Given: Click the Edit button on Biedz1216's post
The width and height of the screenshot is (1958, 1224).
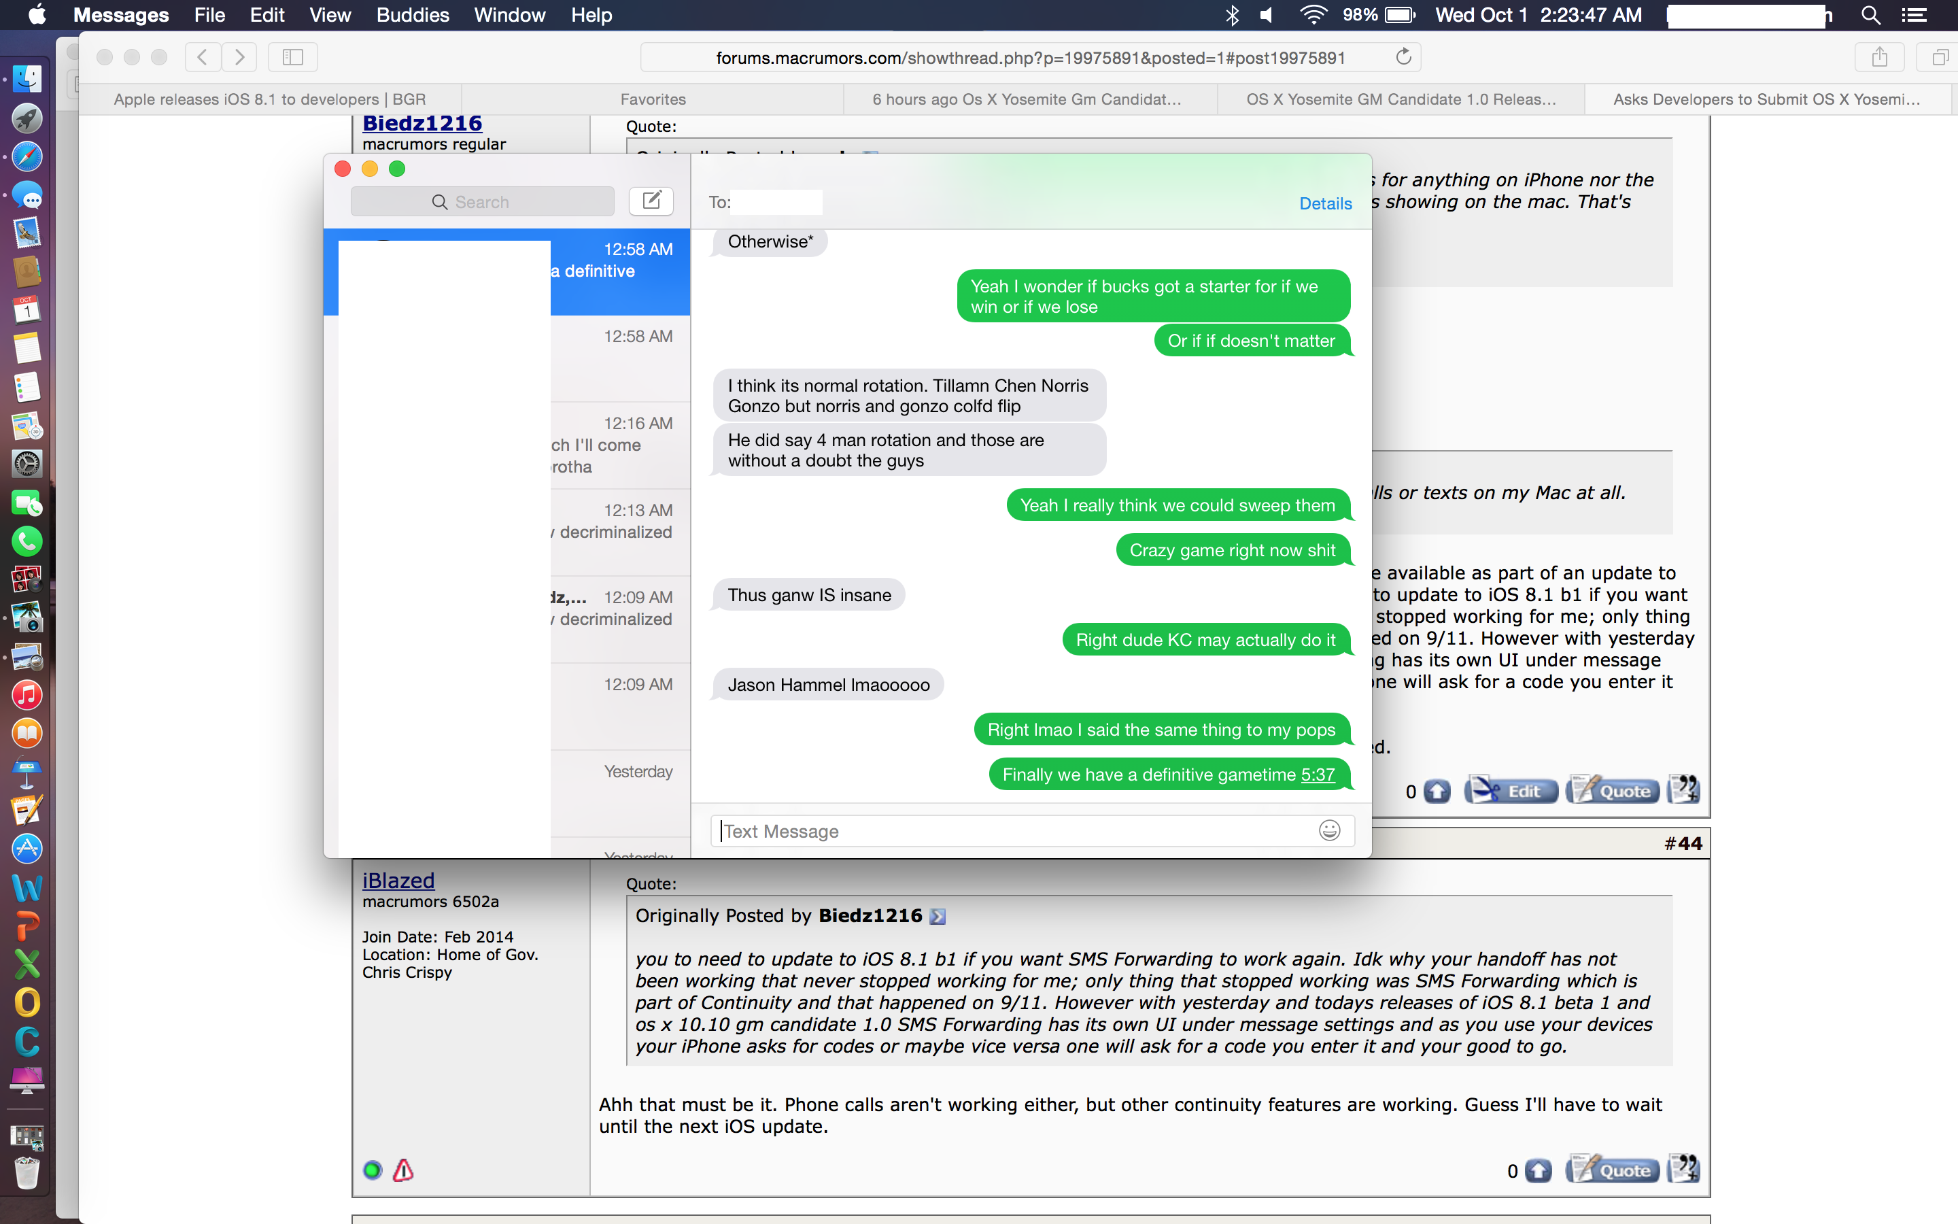Looking at the screenshot, I should pyautogui.click(x=1511, y=790).
